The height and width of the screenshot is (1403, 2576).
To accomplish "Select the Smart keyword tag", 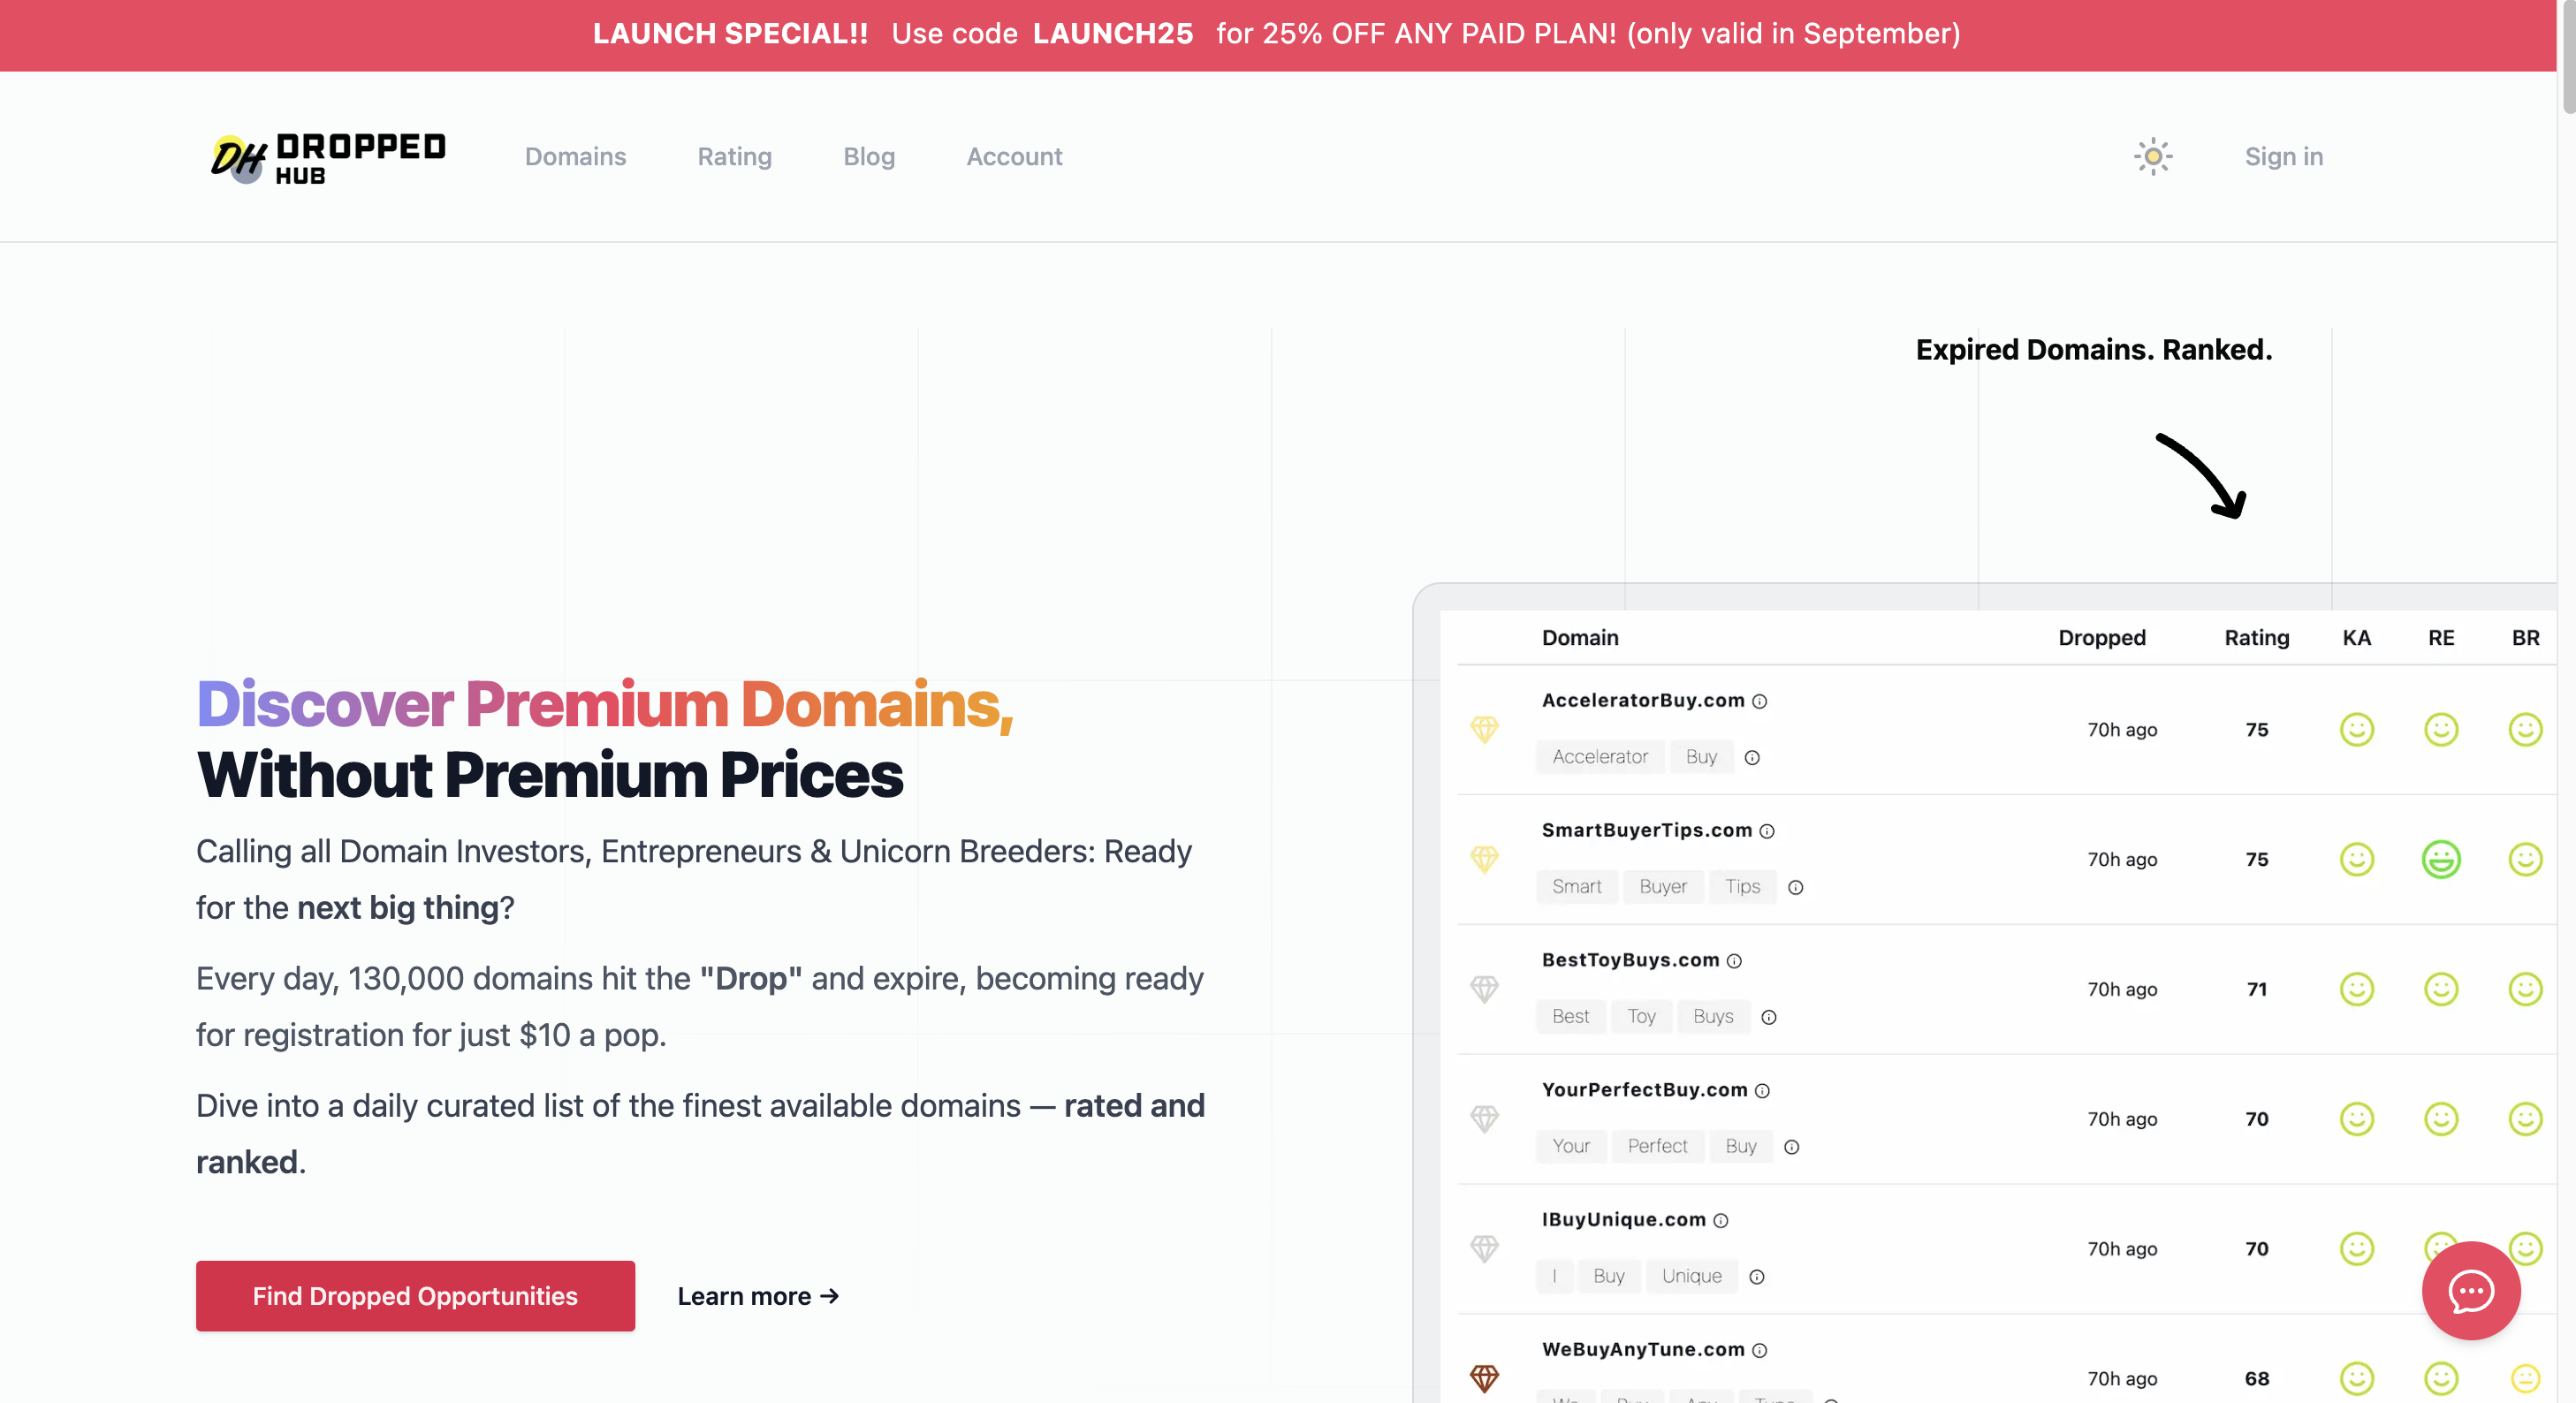I will 1576,887.
